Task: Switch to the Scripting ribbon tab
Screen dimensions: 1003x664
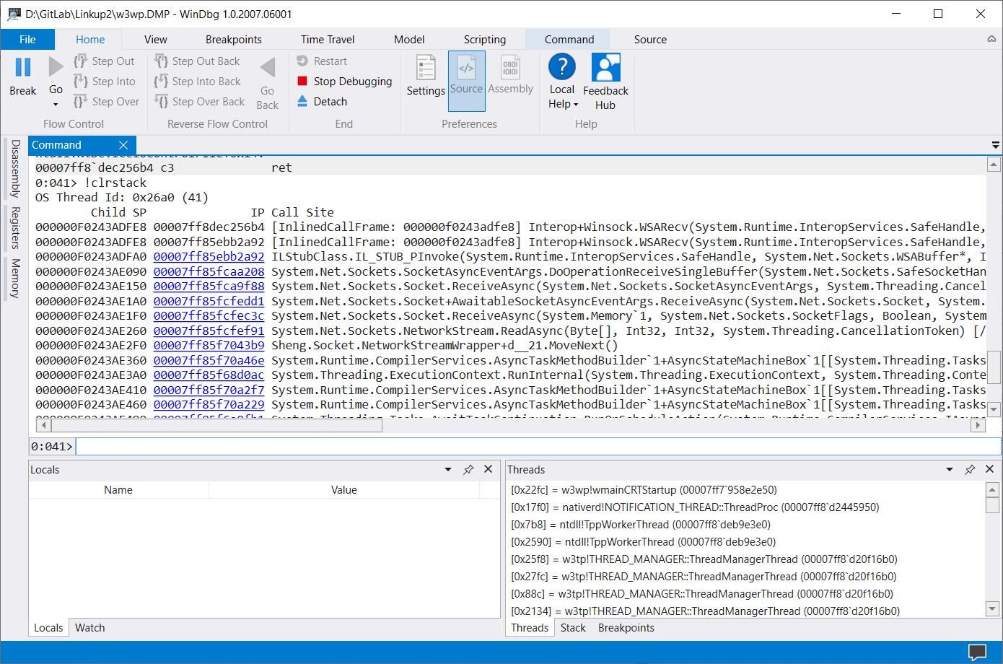Action: 485,40
